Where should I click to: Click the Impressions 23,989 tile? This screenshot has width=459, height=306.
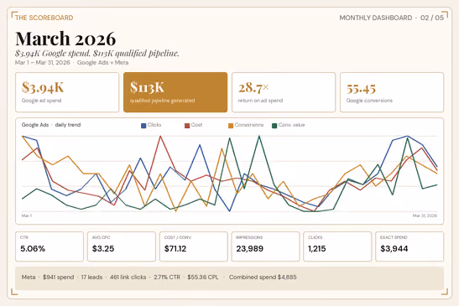[265, 246]
